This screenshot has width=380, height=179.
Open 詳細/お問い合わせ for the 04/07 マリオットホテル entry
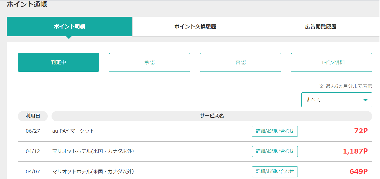275,172
